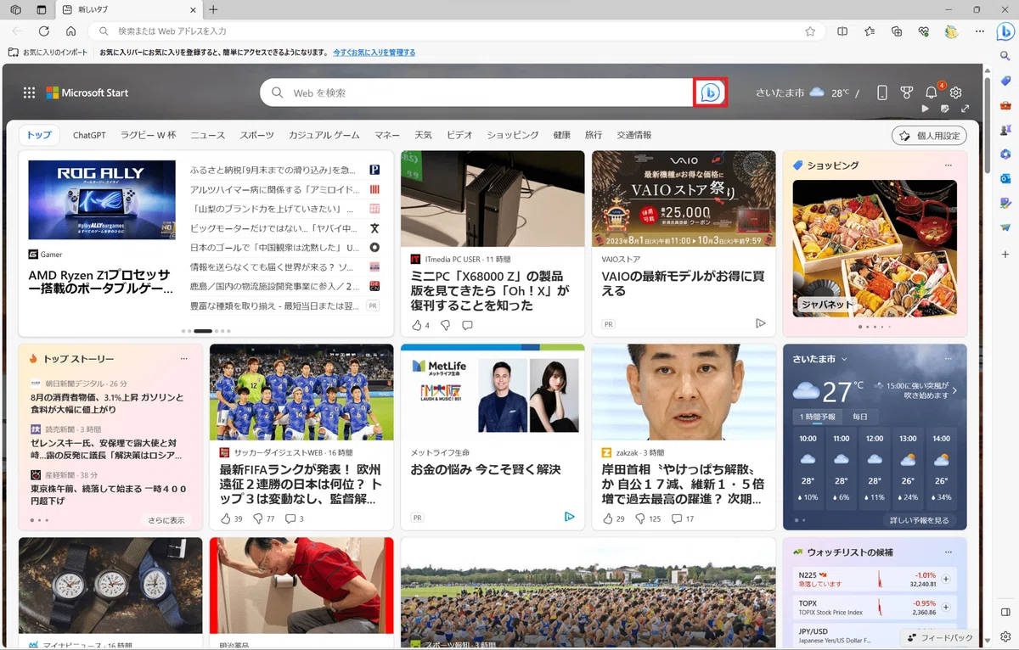Select the ChatGPT feed tab
The image size is (1019, 650).
[89, 135]
